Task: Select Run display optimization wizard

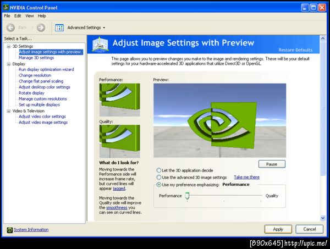Action: [46, 69]
